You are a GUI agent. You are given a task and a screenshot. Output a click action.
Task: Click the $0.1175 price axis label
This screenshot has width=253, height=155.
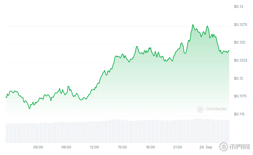240,96
